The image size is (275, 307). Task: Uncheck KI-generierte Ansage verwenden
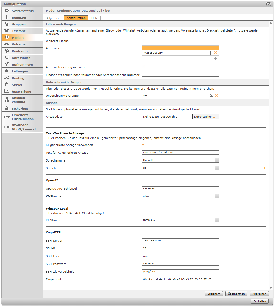coord(143,145)
